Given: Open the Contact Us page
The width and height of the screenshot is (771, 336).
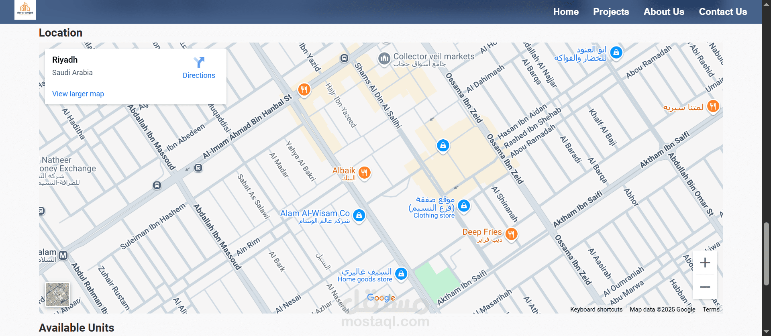Looking at the screenshot, I should [723, 12].
